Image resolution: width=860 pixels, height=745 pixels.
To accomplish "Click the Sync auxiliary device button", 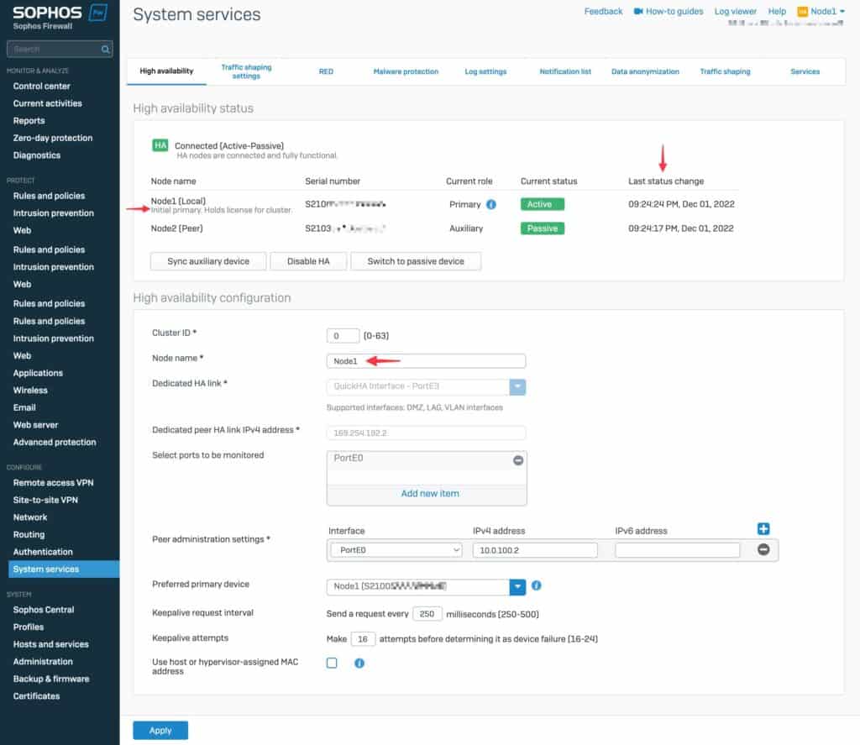I will (x=208, y=261).
